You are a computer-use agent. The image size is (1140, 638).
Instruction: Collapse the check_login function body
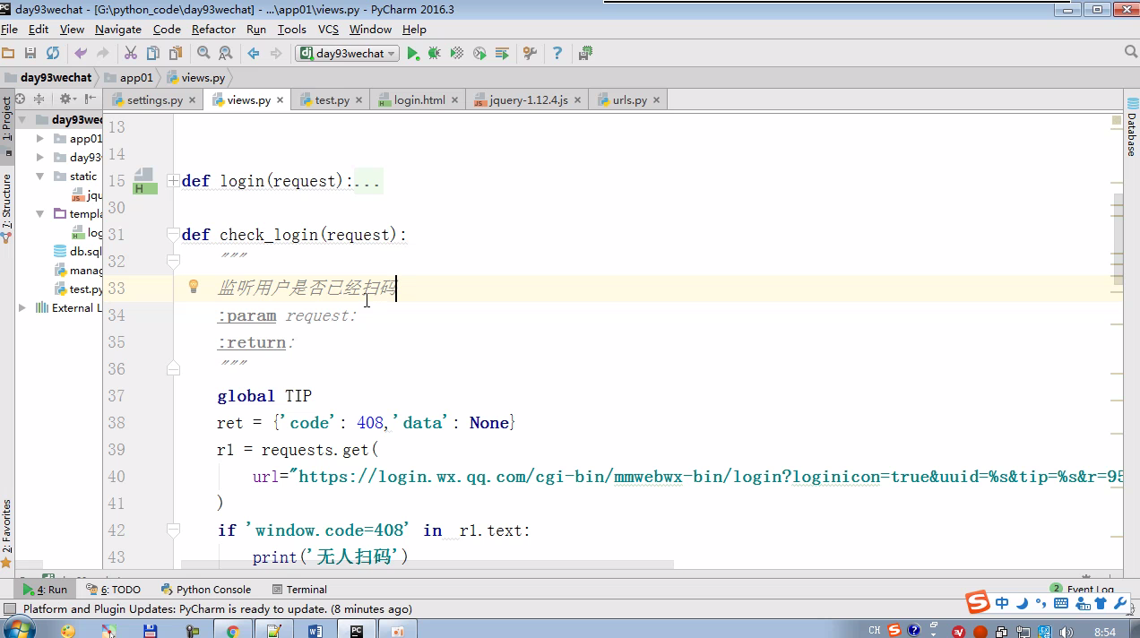[173, 235]
